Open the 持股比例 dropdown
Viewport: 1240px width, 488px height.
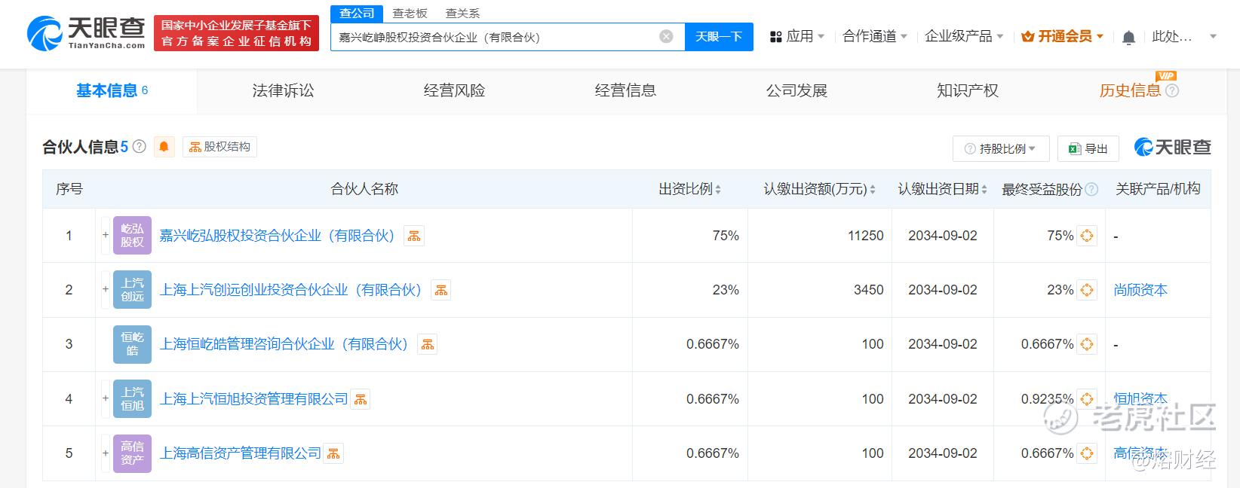coord(1001,148)
